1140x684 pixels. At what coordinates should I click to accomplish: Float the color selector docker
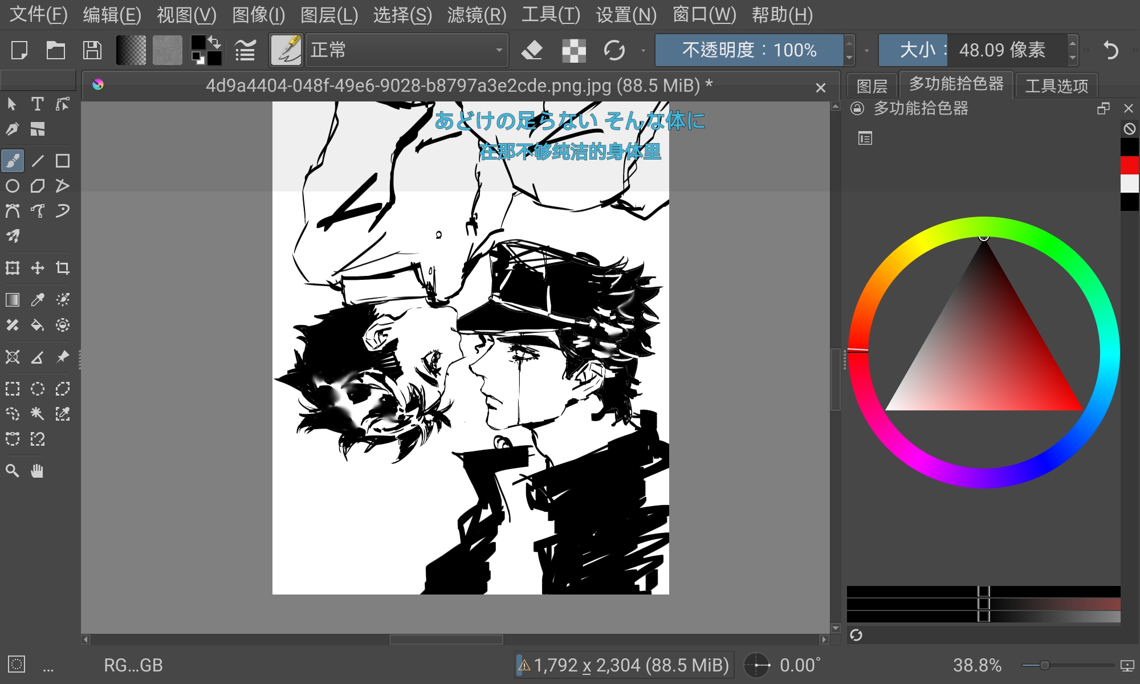point(1104,108)
